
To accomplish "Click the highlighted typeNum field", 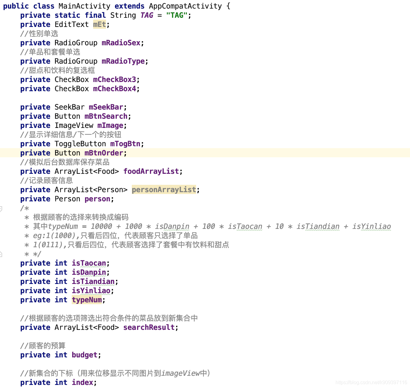I will (x=87, y=300).
